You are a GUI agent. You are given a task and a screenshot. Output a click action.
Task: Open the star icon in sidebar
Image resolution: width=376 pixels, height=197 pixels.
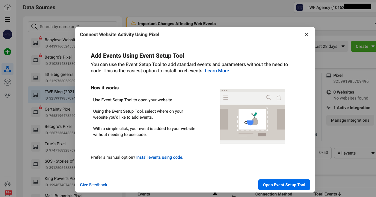(x=7, y=82)
